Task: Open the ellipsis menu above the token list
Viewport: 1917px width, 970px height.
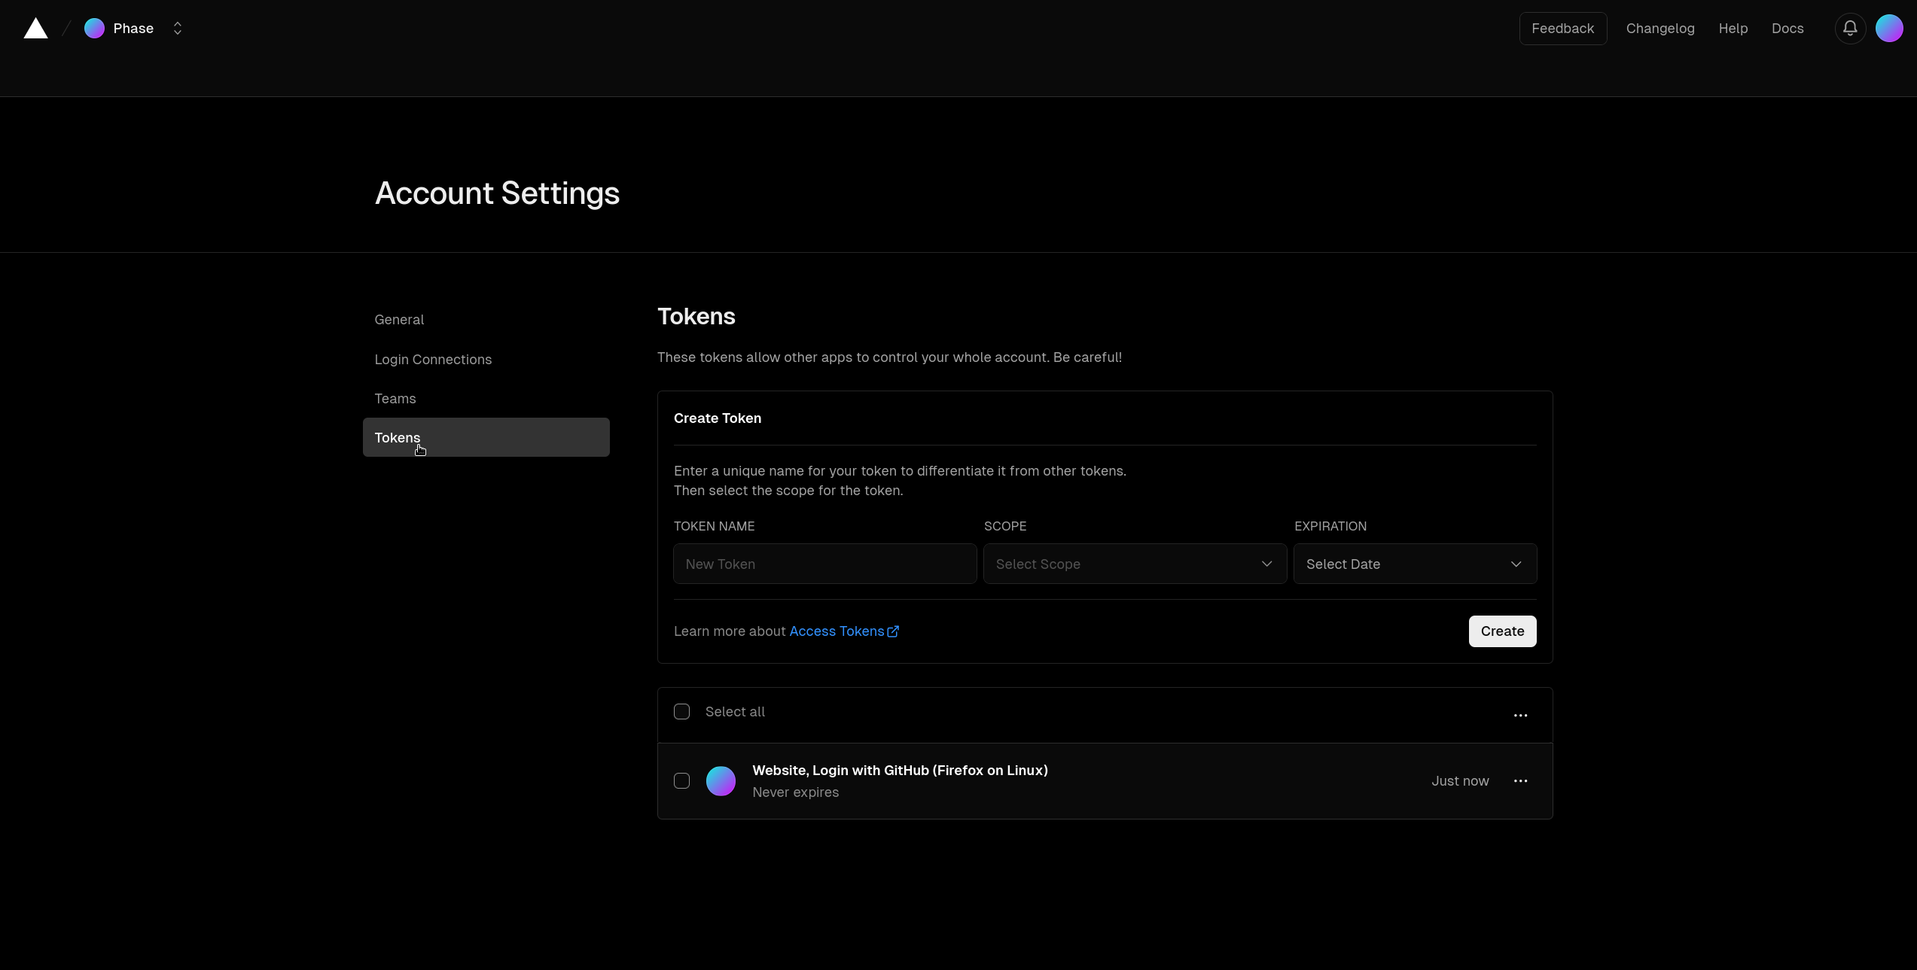Action: (x=1520, y=714)
